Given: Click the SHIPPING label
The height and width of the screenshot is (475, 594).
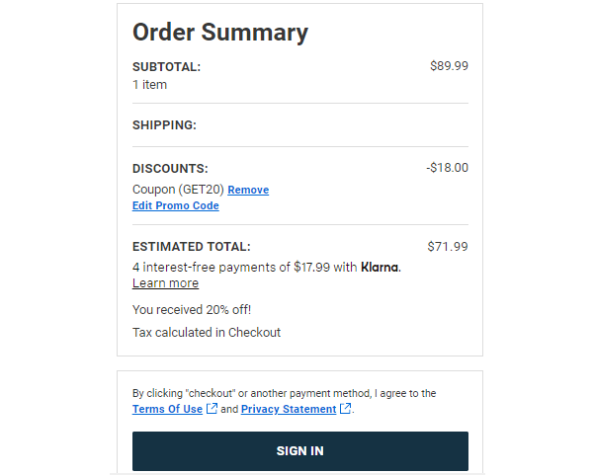Looking at the screenshot, I should point(164,125).
